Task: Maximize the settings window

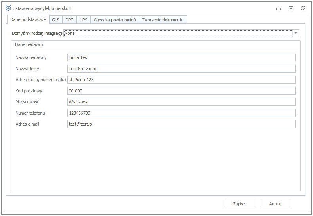Action: [291, 8]
